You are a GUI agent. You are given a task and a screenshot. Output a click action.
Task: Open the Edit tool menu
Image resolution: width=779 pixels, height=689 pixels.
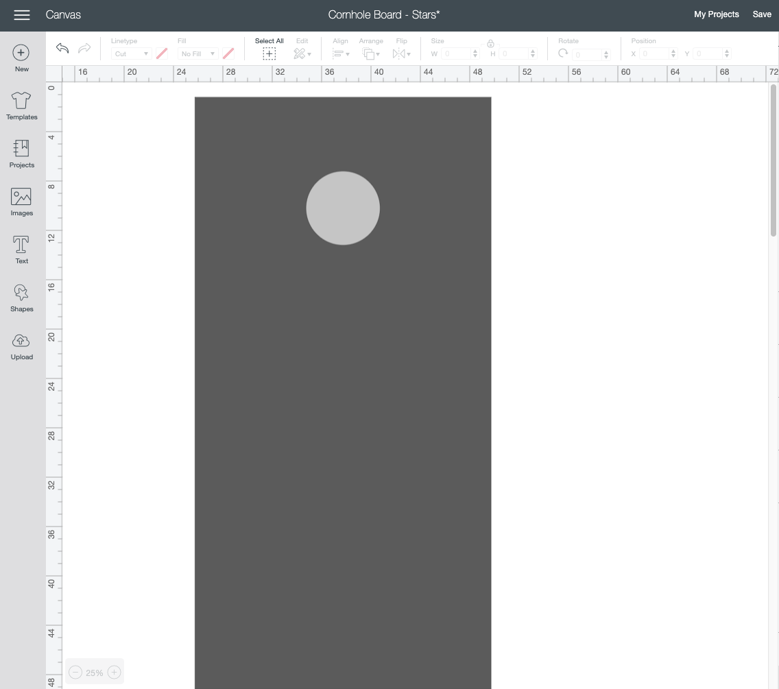[302, 53]
